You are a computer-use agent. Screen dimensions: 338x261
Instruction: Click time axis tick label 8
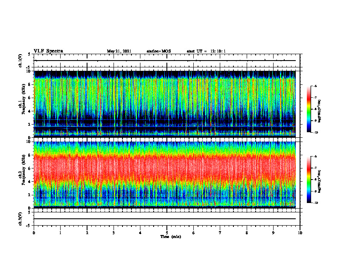[247, 233]
